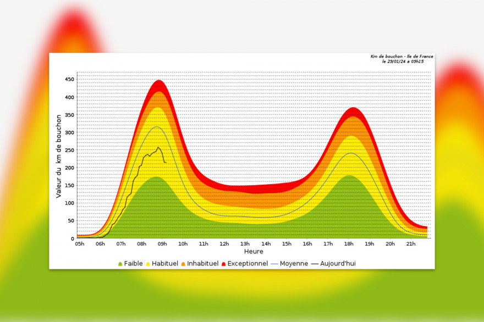Click the green Faible legend marker
This screenshot has width=484, height=322.
(120, 264)
